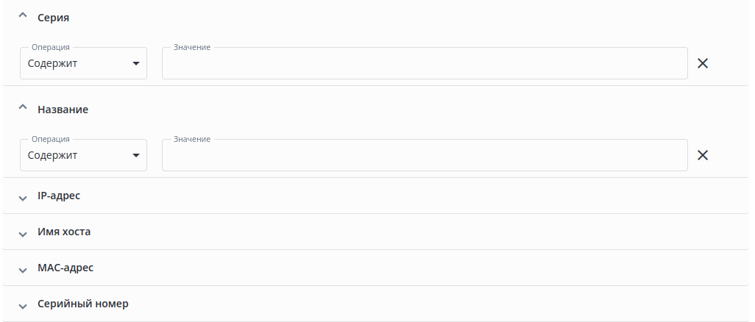
Task: Expand Серийный номер using its chevron icon
Action: click(22, 305)
